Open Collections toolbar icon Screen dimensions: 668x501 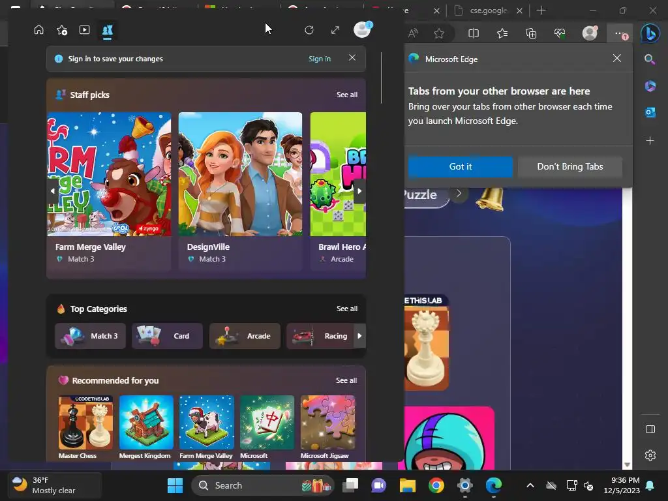pos(531,33)
